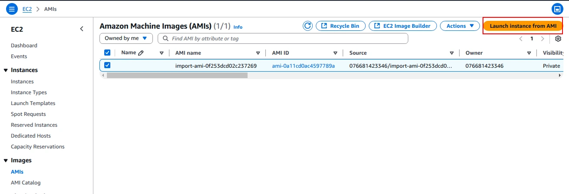The height and width of the screenshot is (194, 569).
Task: Click the scrollbar's right arrow
Action: 560,75
